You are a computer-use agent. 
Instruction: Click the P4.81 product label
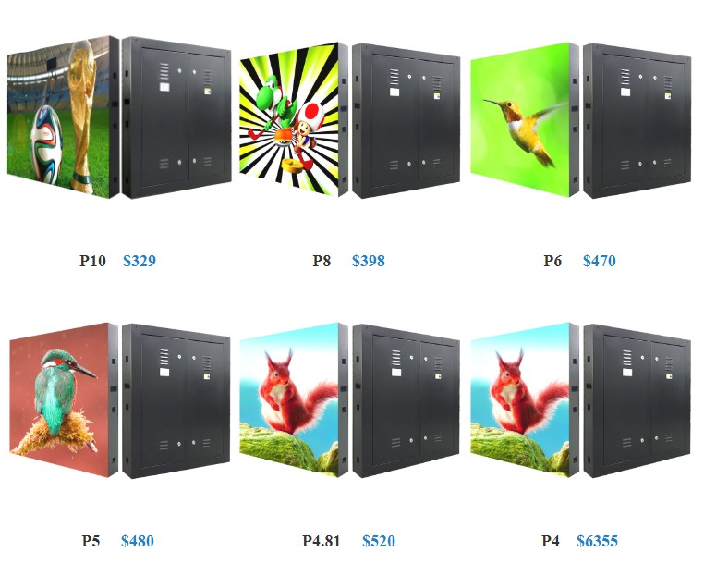click(x=322, y=541)
